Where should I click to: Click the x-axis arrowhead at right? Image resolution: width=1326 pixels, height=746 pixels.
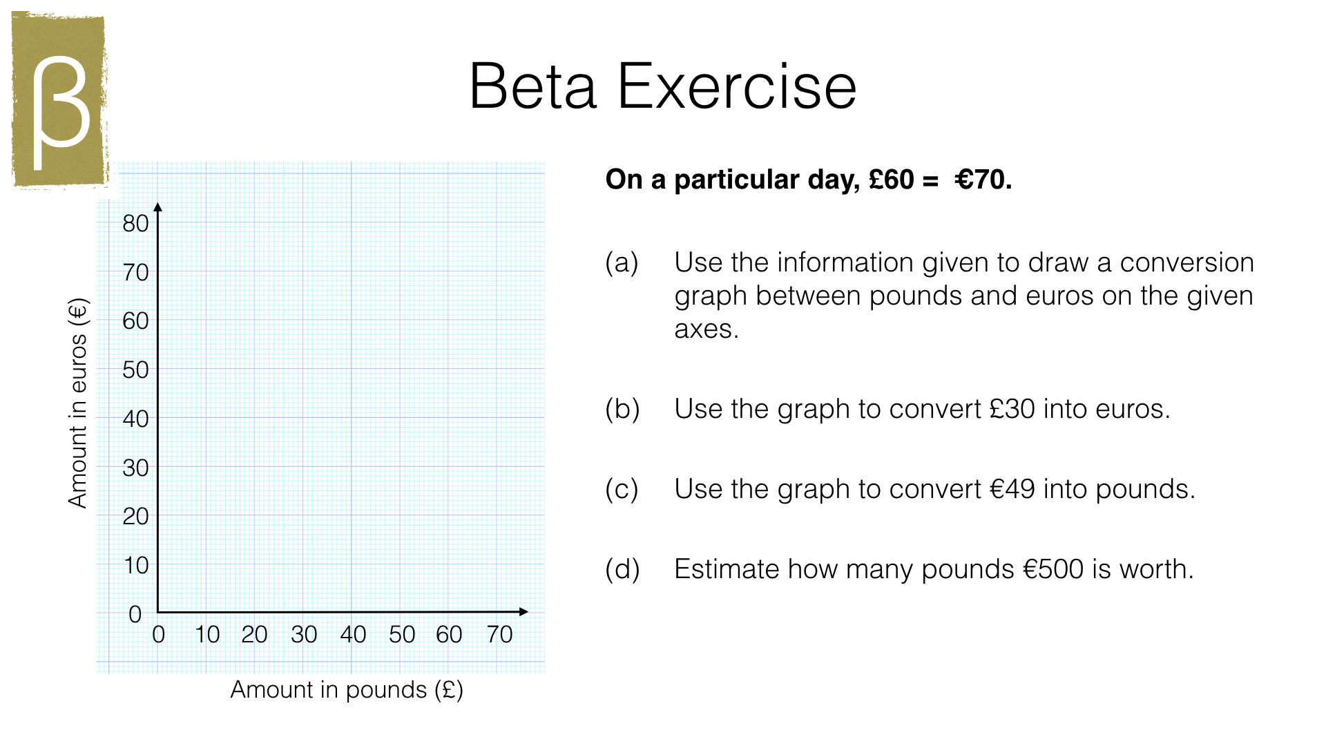pyautogui.click(x=523, y=611)
